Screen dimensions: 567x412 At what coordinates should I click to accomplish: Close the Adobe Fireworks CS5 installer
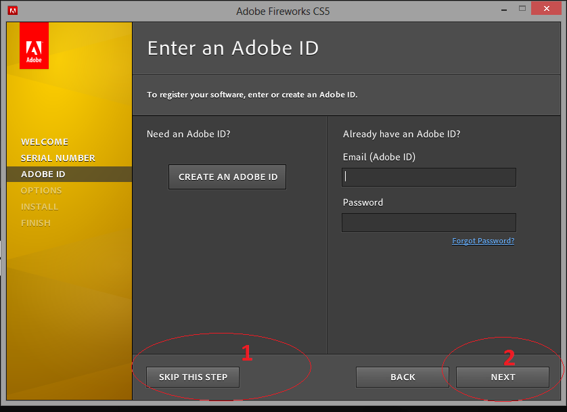point(547,8)
